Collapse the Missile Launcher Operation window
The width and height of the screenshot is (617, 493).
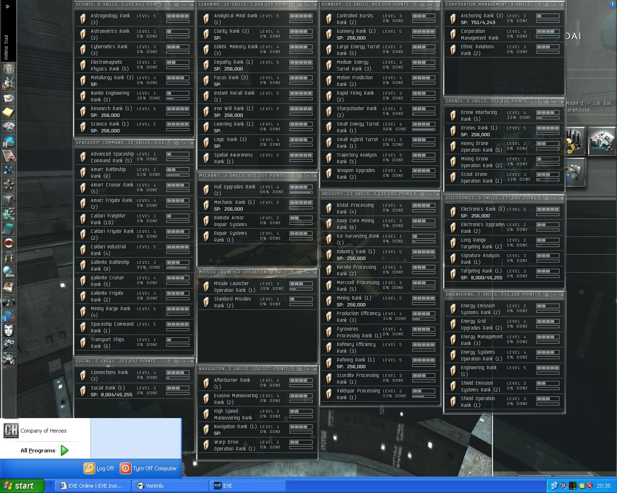308,272
